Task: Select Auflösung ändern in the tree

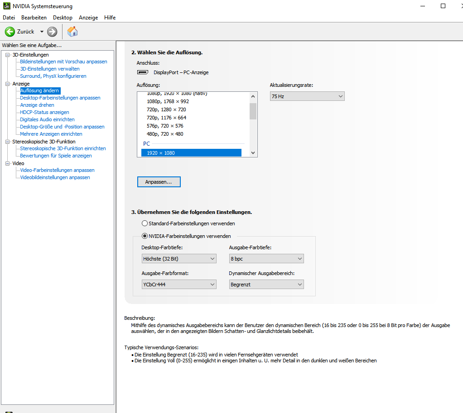Action: (x=40, y=90)
